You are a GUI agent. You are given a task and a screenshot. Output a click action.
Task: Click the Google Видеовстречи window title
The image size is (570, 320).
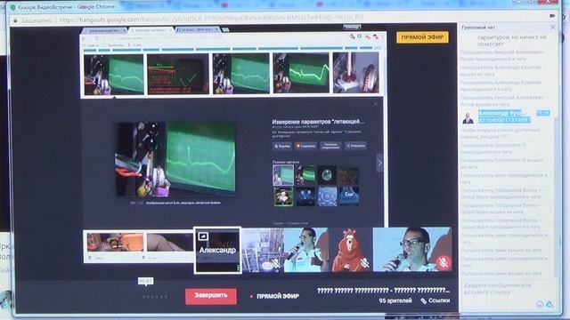pos(66,7)
